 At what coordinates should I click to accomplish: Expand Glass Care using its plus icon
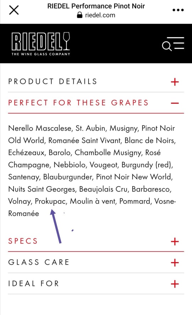pyautogui.click(x=175, y=262)
